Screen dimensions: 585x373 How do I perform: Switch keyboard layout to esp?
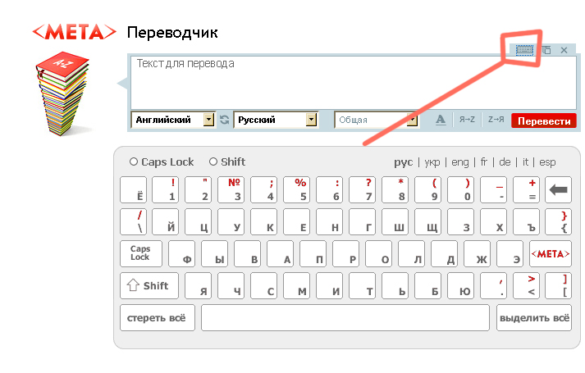click(x=547, y=162)
